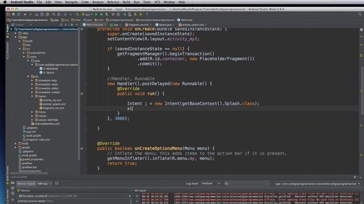Image resolution: width=364 pixels, height=204 pixels.
Task: Select proguard-rules.pro file
Action: [x=36, y=139]
